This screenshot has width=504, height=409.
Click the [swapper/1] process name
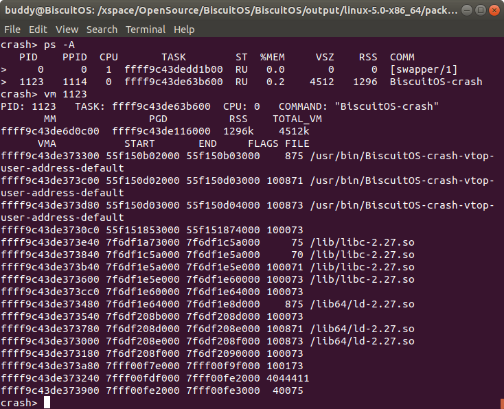(x=424, y=69)
